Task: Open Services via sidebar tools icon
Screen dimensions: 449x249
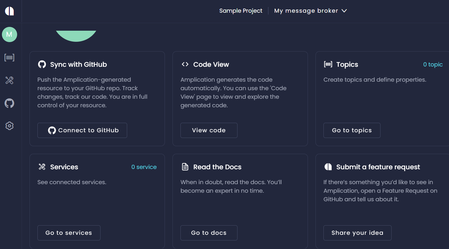Action: click(10, 80)
